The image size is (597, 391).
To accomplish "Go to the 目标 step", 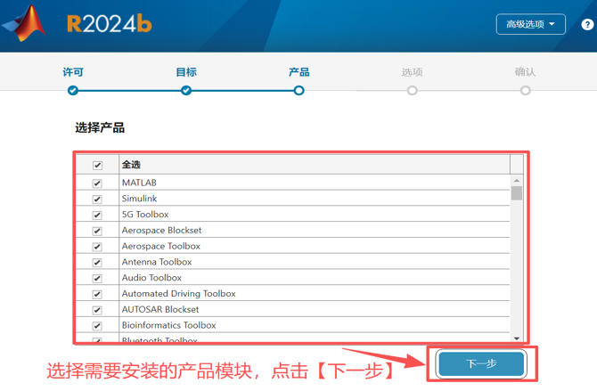I will [186, 72].
